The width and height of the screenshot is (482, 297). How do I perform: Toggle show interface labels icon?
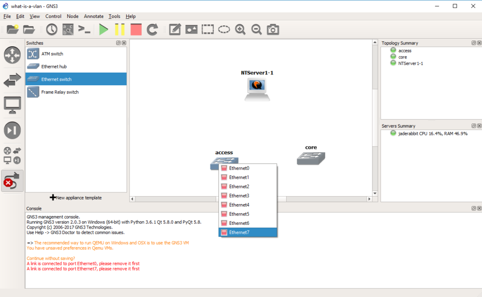pyautogui.click(x=68, y=30)
